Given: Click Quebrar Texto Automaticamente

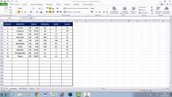Looking at the screenshot, I should pos(76,8).
